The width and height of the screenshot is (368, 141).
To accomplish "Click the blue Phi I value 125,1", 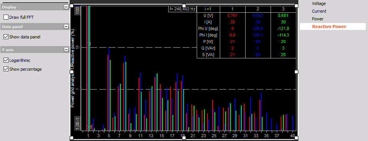I will [258, 35].
